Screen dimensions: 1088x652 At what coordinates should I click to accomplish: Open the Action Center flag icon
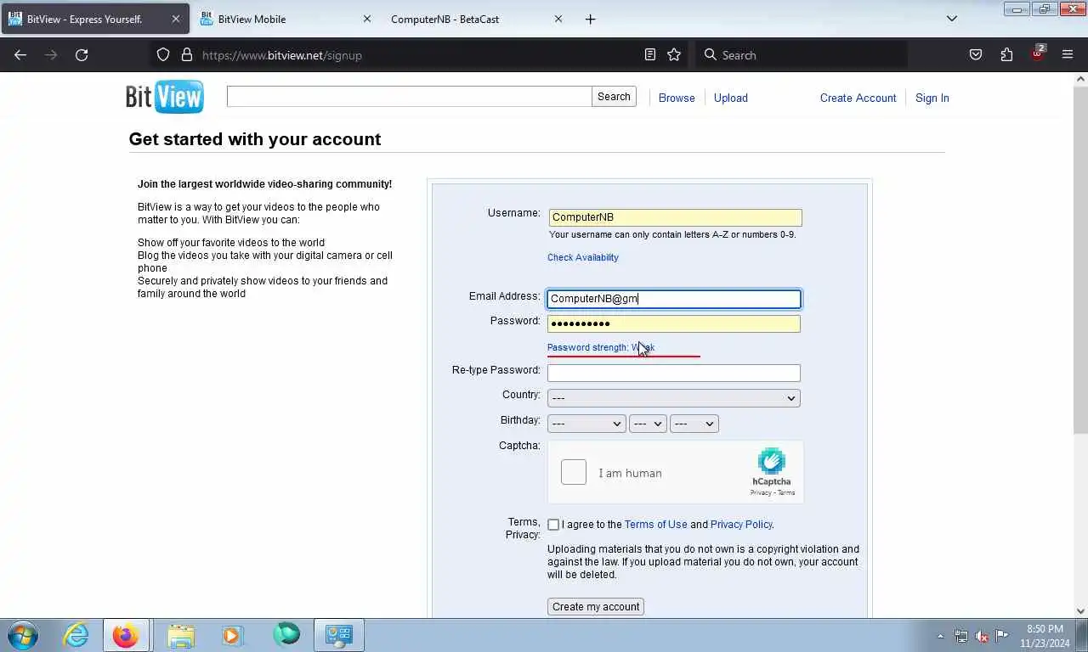tap(1002, 636)
